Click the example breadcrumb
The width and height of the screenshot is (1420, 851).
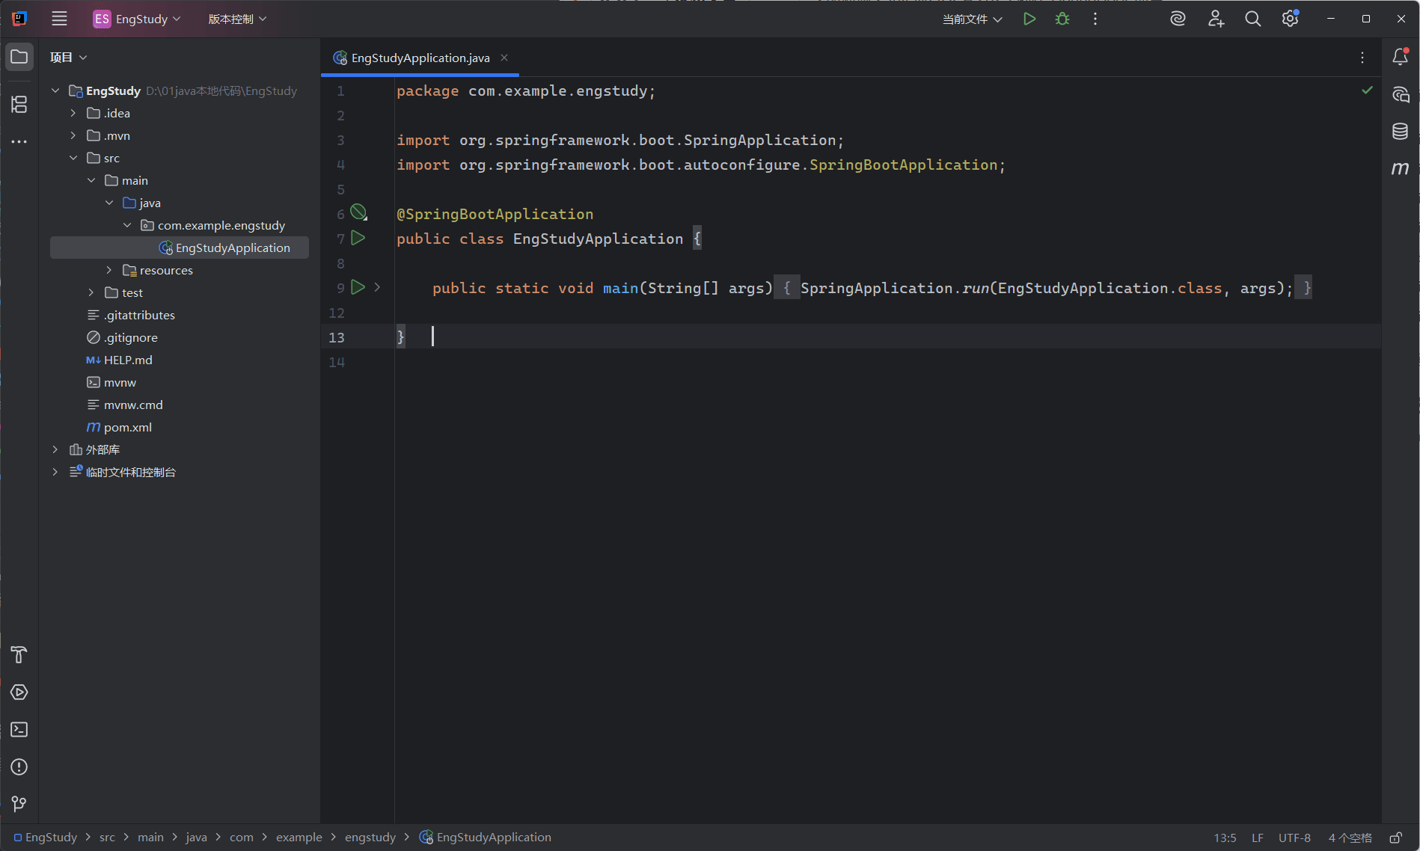(299, 838)
